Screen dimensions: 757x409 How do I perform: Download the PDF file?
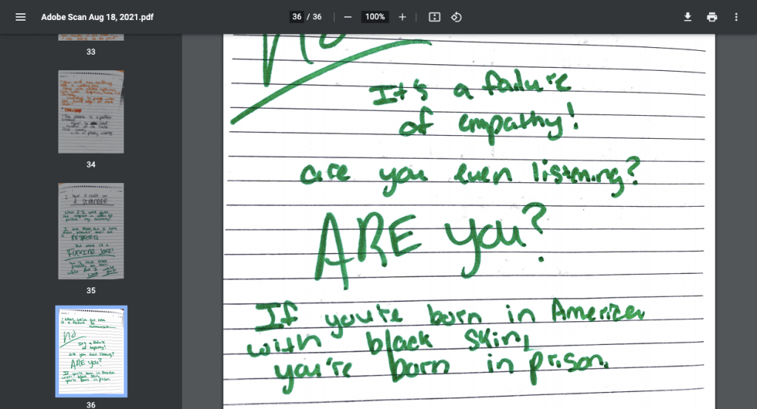[688, 17]
